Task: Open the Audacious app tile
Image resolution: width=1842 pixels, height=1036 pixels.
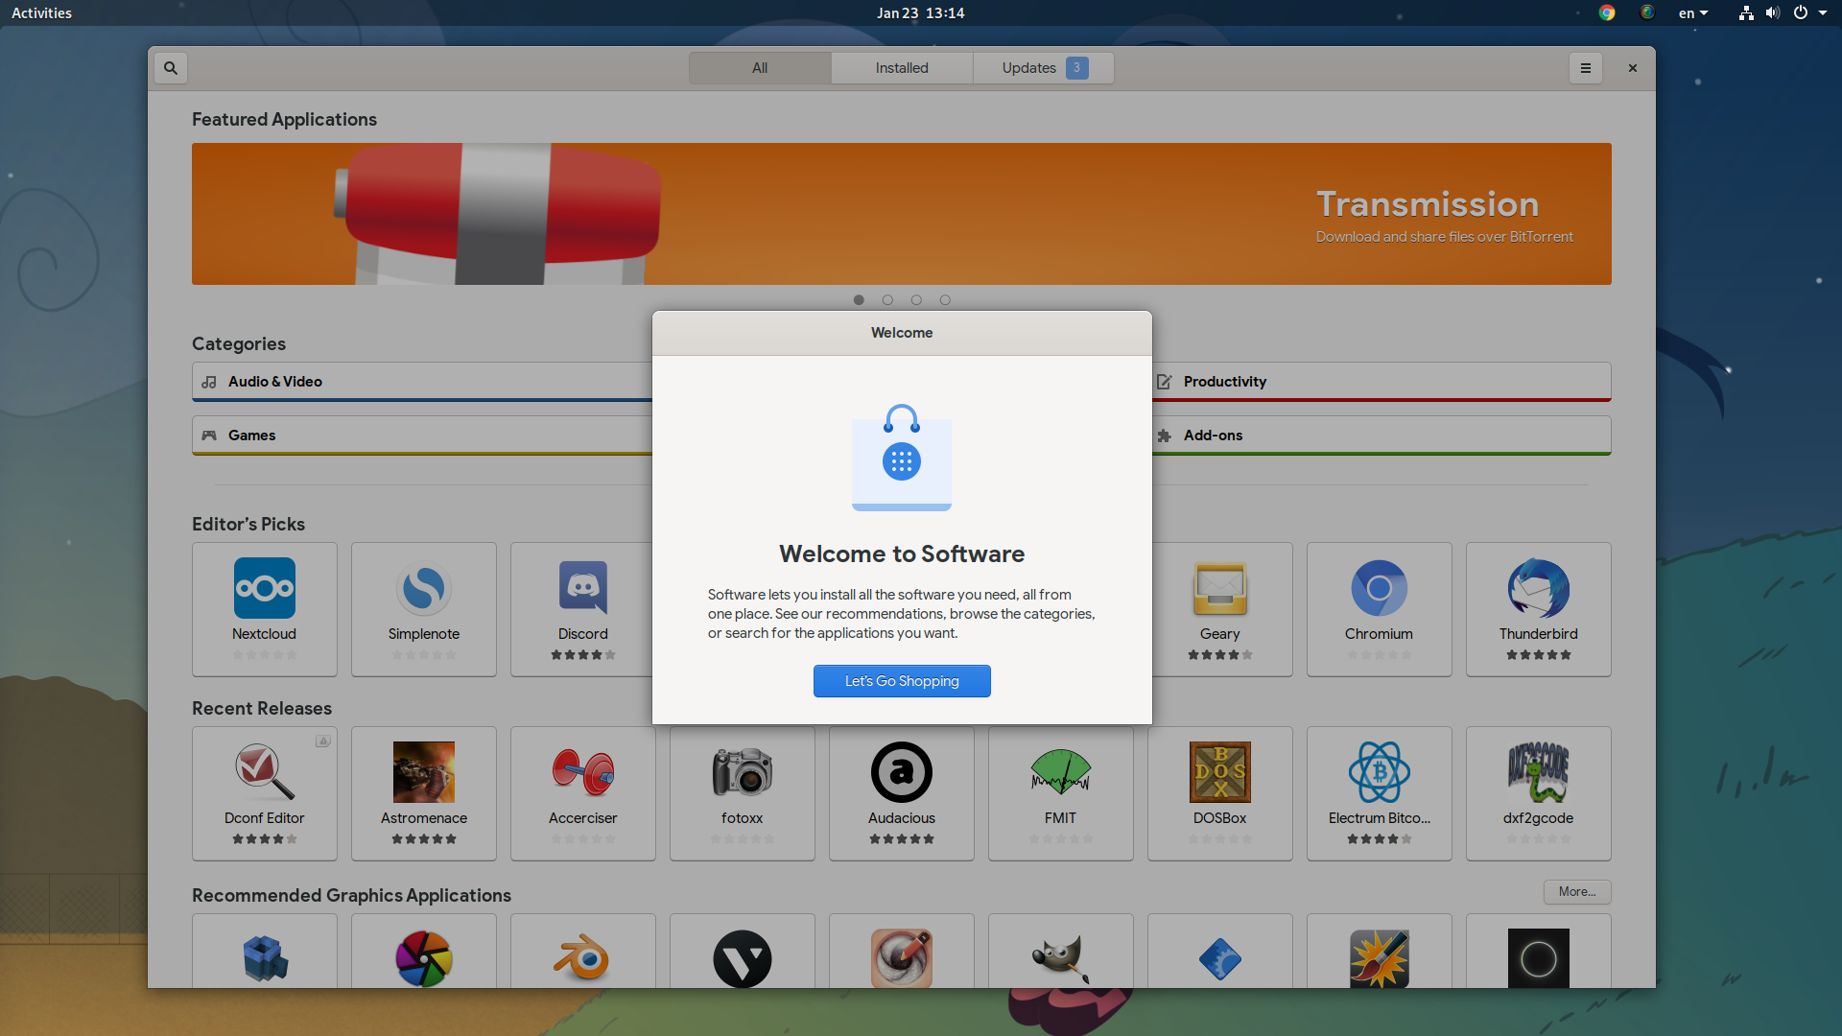Action: [902, 793]
